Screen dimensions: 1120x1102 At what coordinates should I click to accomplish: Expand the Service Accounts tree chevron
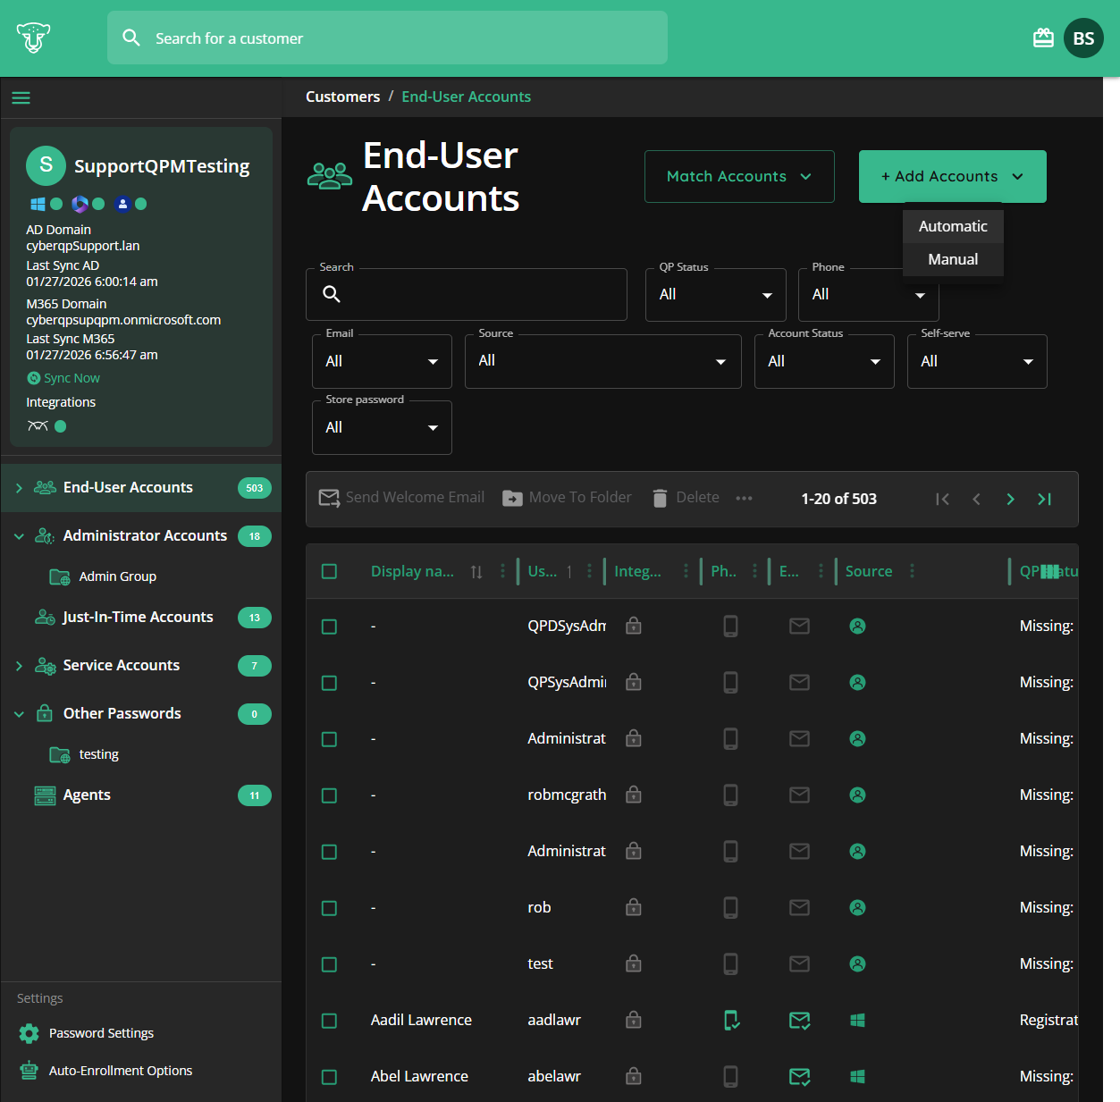[19, 666]
